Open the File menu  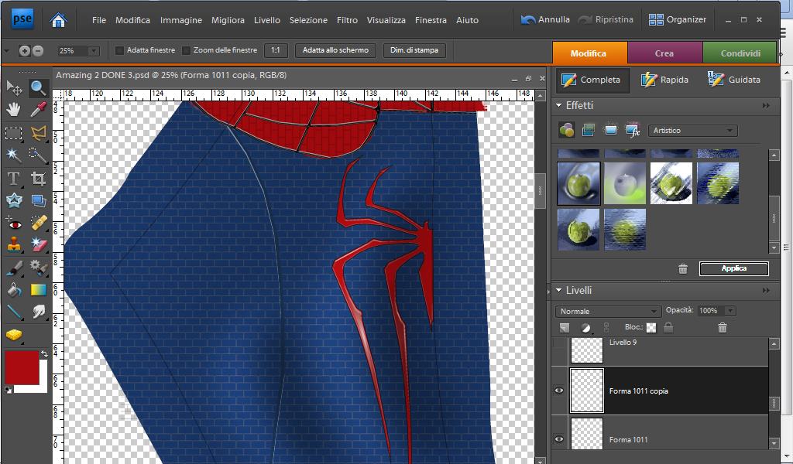(99, 20)
